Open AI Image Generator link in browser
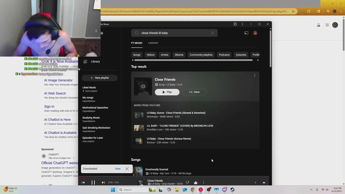 coord(58,80)
